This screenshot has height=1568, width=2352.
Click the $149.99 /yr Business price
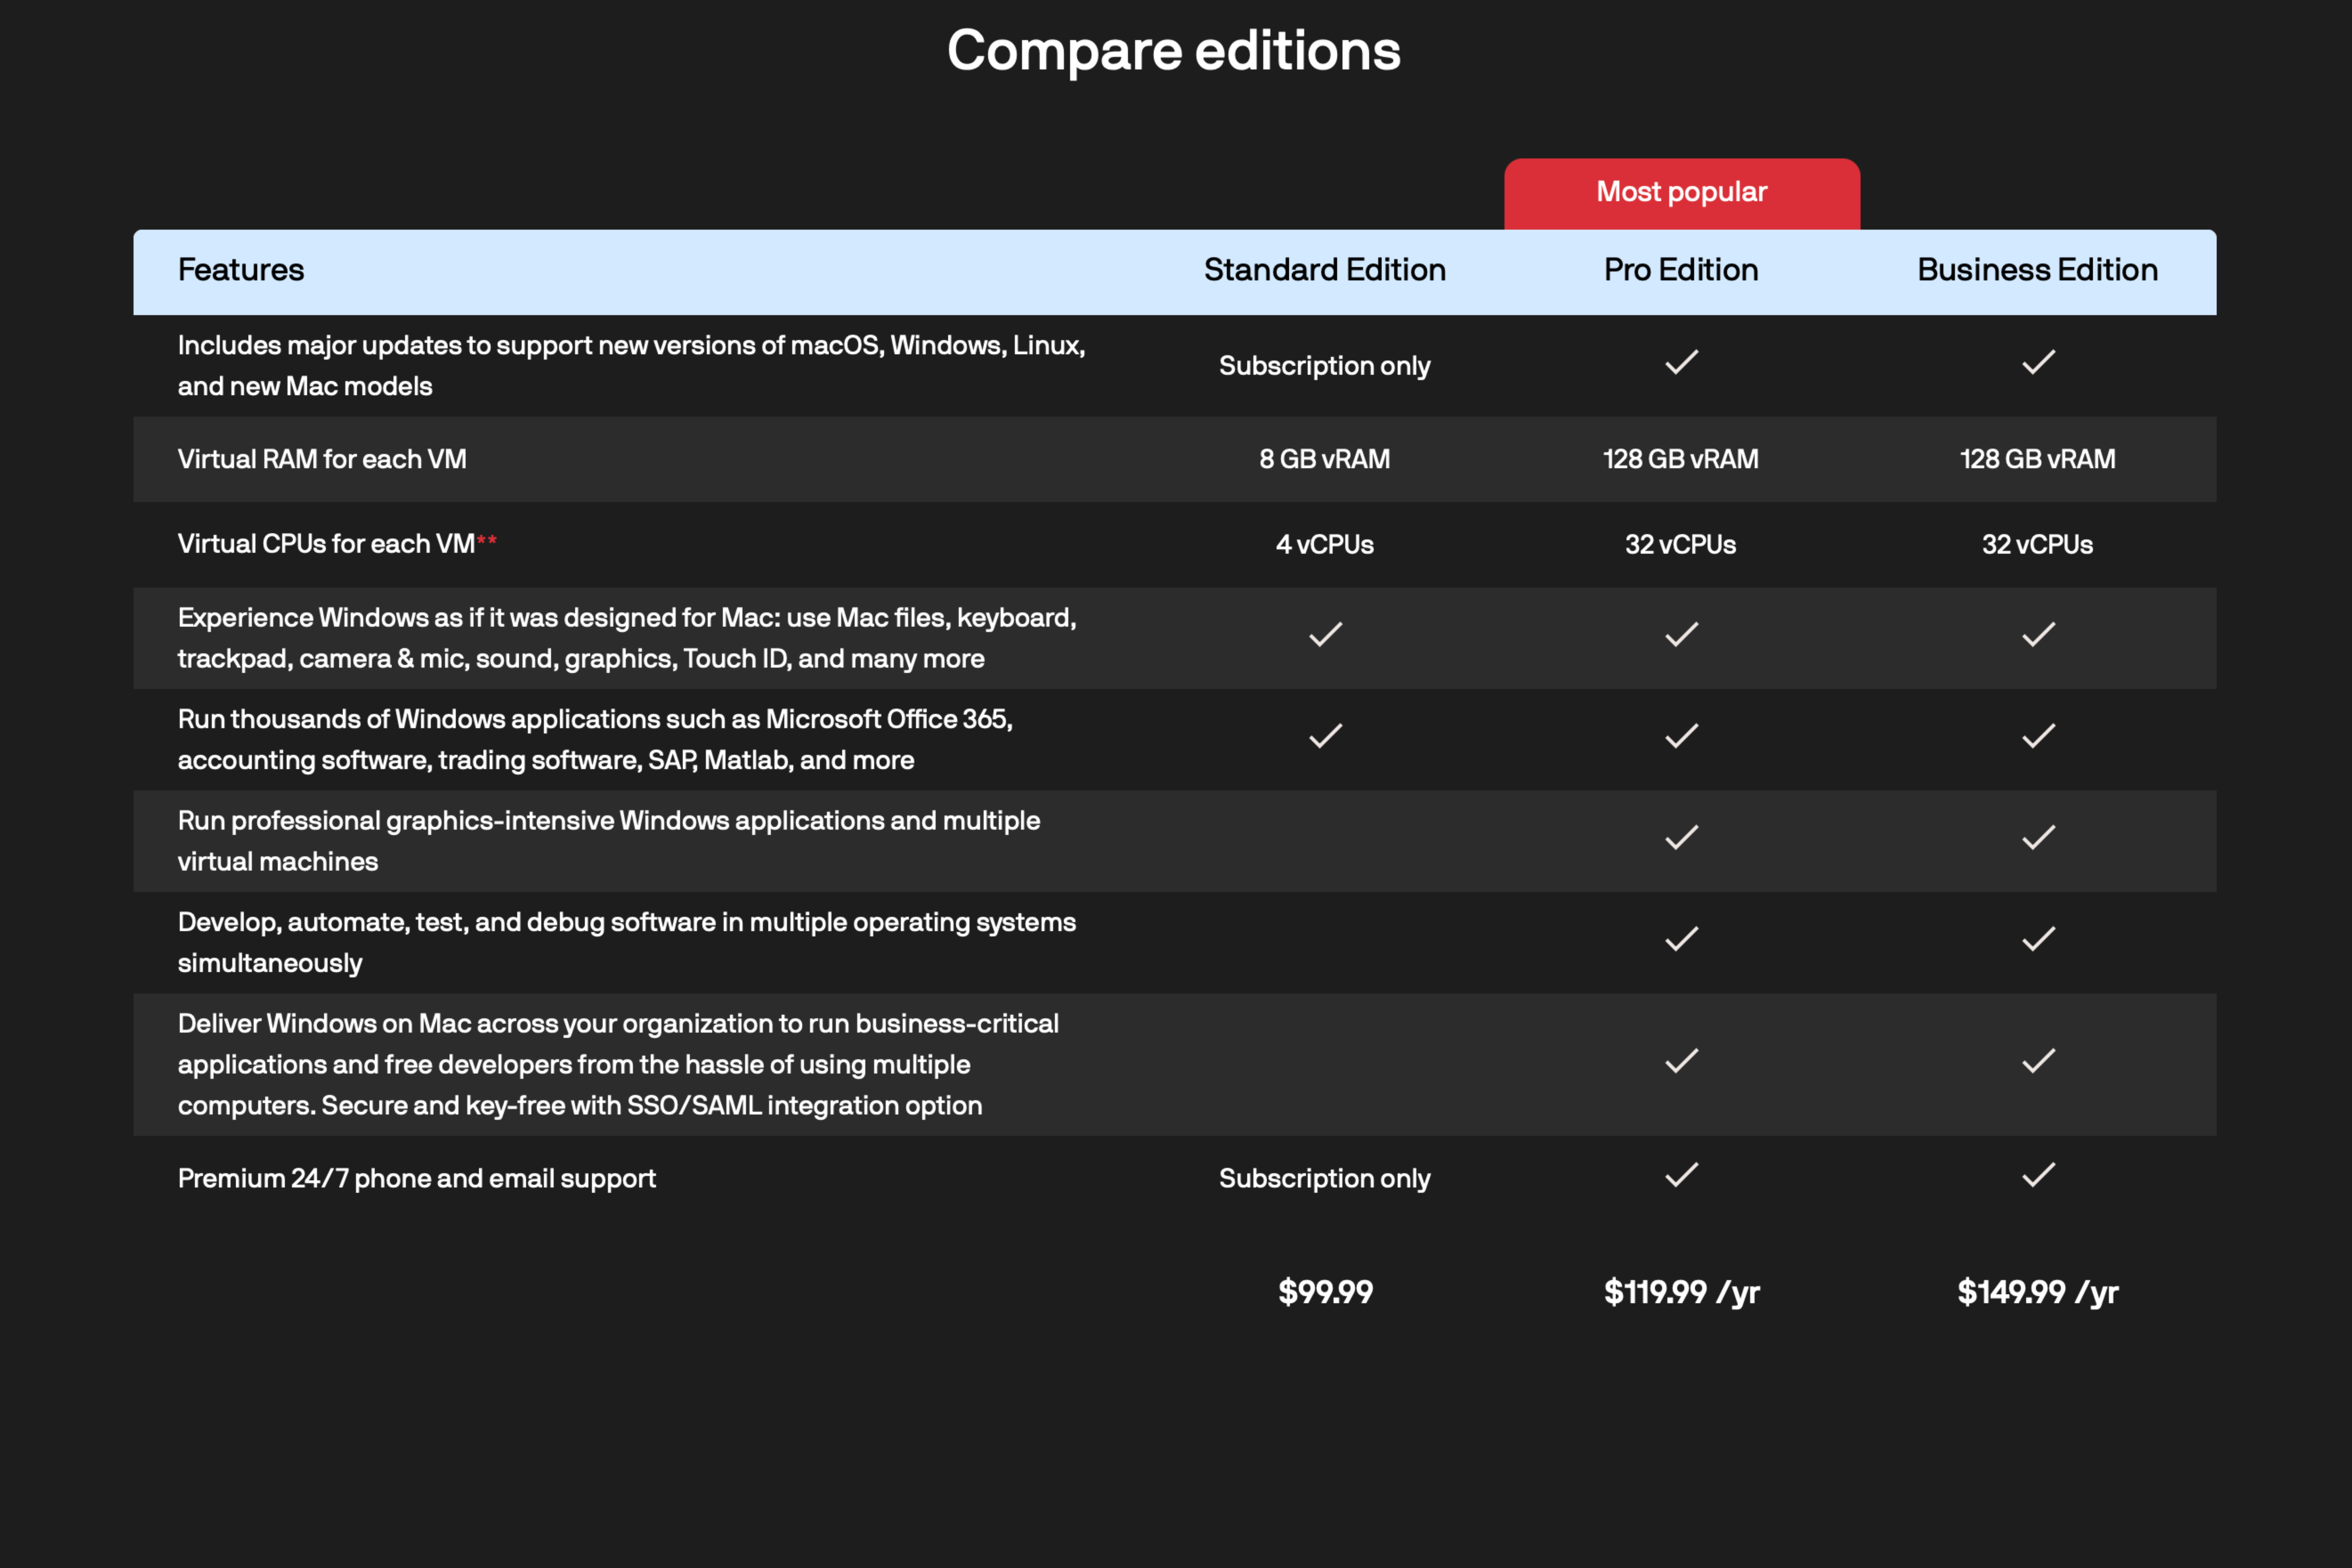[x=2037, y=1292]
